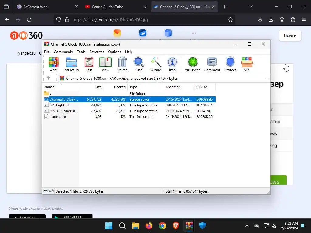This screenshot has height=233, width=311.
Task: Open the File menu
Action: (x=47, y=52)
